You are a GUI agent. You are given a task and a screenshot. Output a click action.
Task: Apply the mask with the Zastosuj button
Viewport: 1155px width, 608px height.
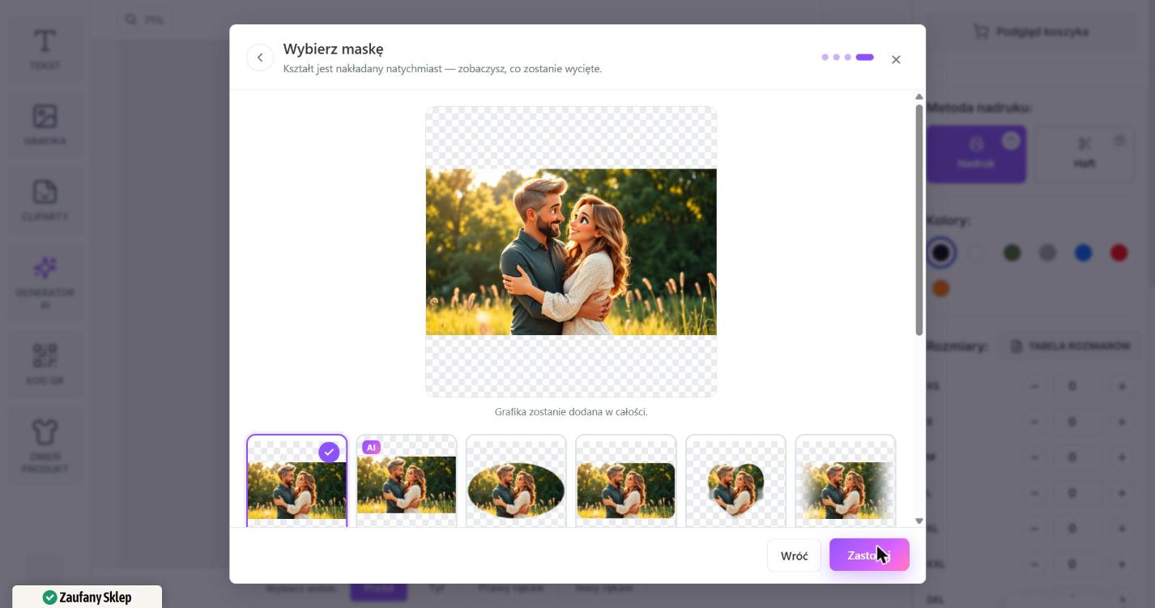click(x=869, y=555)
